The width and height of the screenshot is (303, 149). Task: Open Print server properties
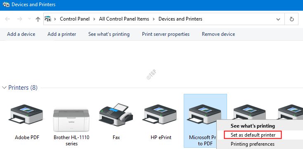point(166,34)
